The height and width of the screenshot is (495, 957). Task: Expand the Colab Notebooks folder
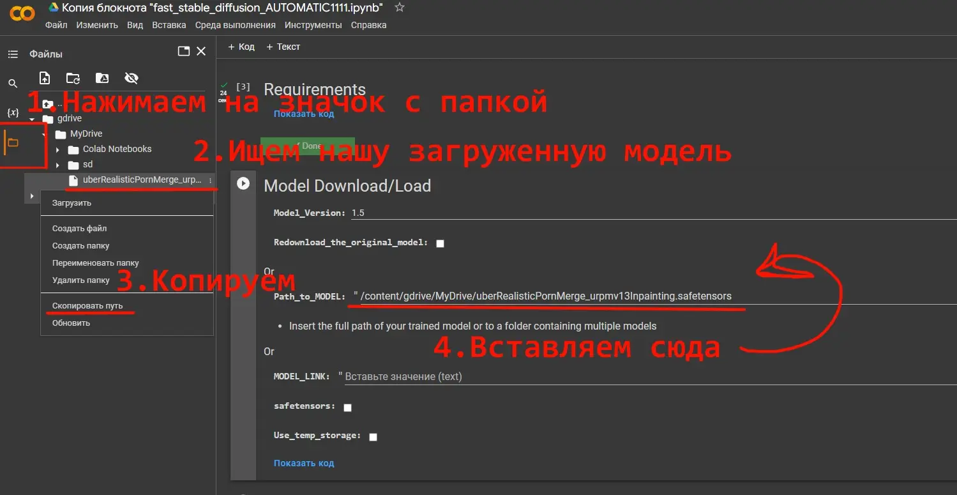point(57,149)
